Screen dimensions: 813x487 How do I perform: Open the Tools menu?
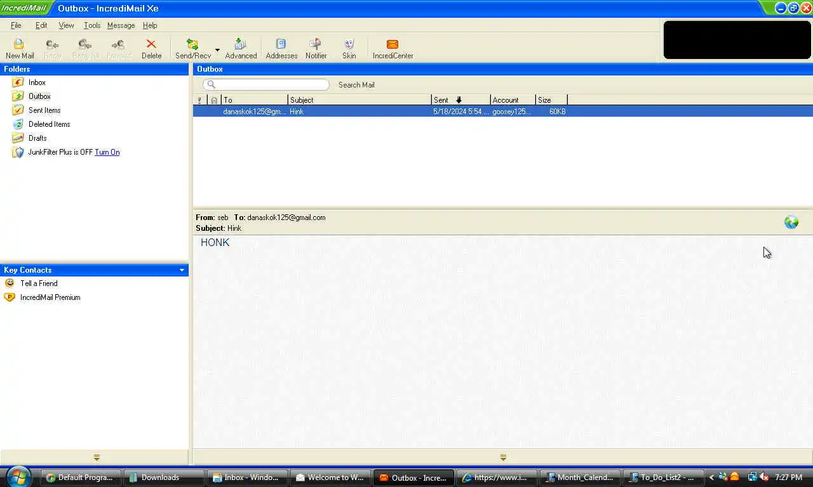[x=92, y=25]
